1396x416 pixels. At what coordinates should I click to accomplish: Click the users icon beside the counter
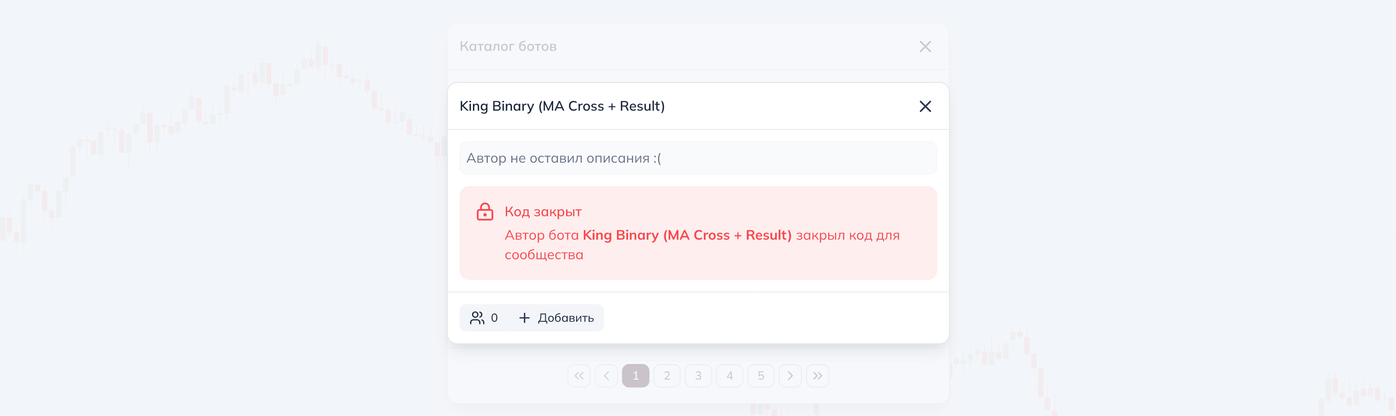pyautogui.click(x=477, y=317)
